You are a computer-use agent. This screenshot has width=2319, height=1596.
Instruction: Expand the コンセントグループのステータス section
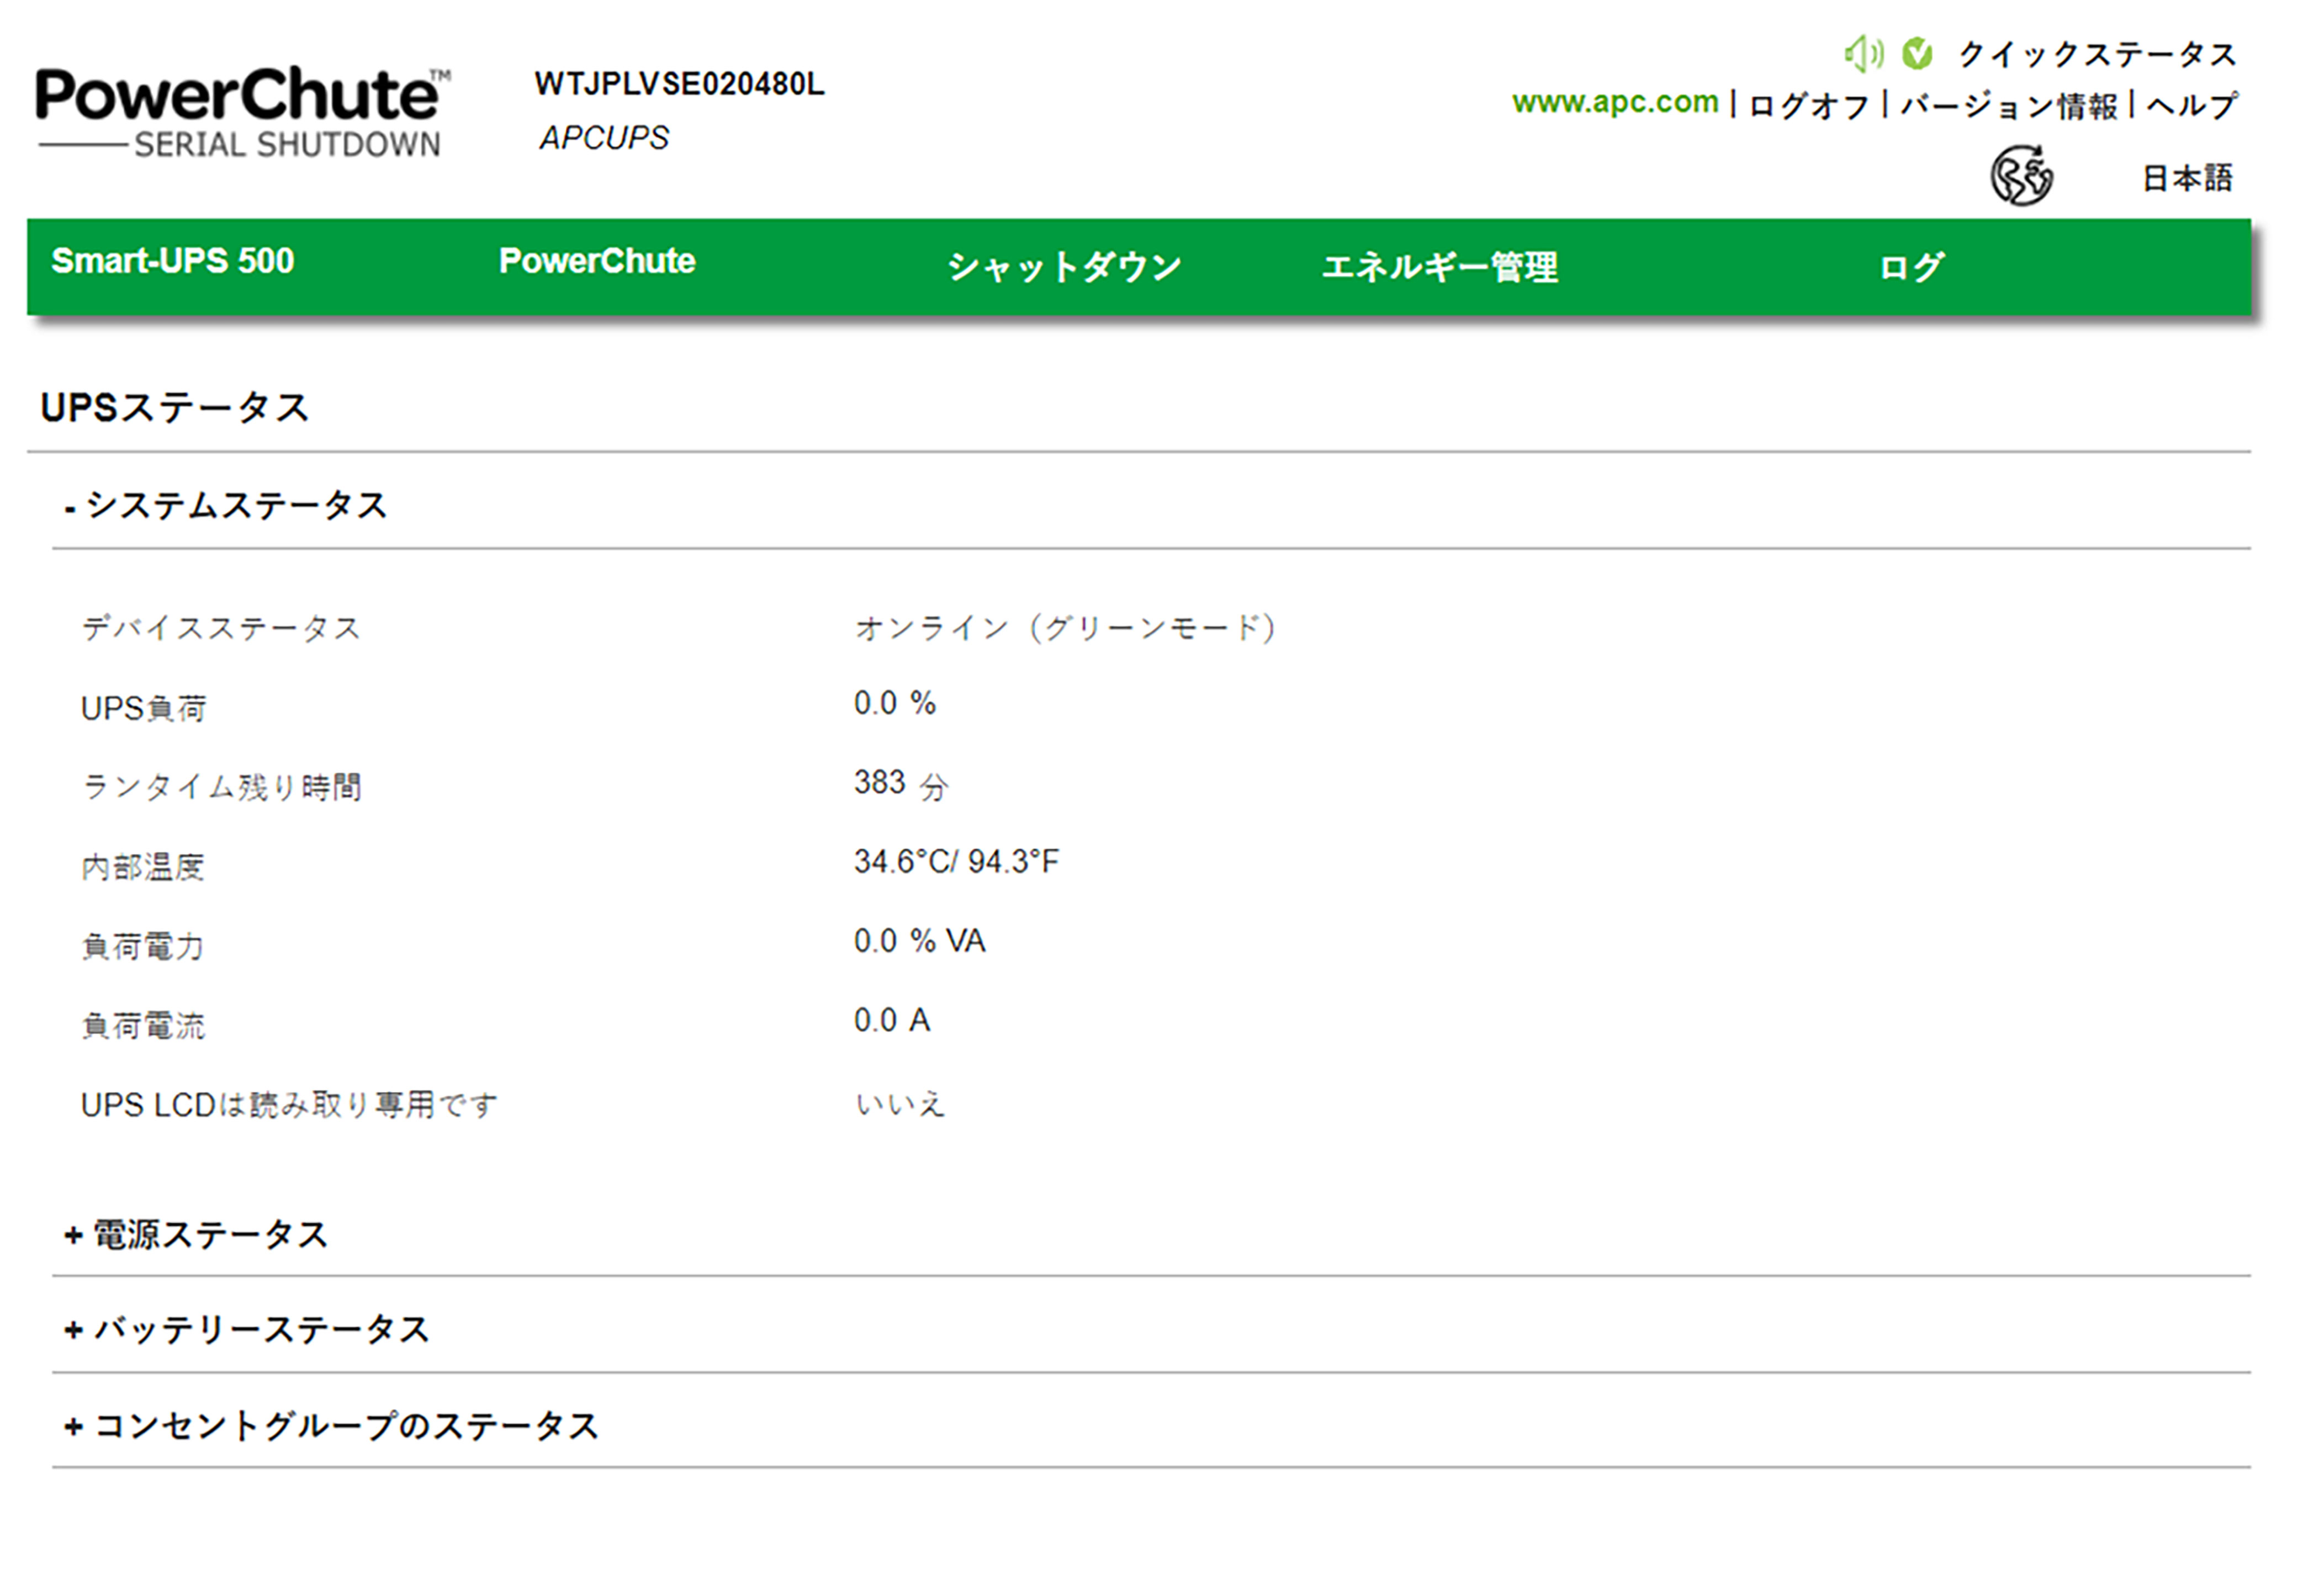(331, 1426)
